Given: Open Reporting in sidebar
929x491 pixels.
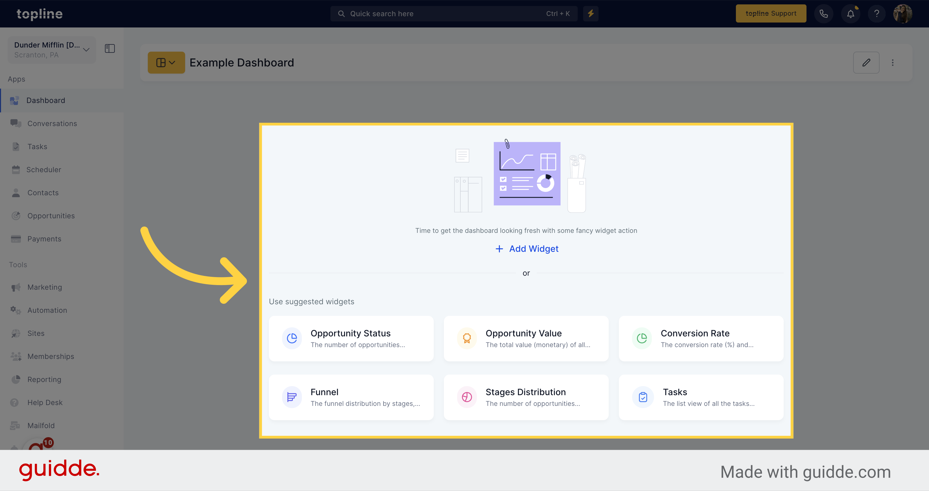Looking at the screenshot, I should coord(44,379).
